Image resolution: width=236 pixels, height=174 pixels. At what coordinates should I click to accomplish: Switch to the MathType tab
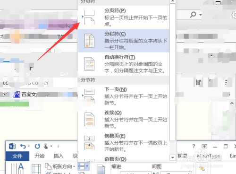(208, 156)
